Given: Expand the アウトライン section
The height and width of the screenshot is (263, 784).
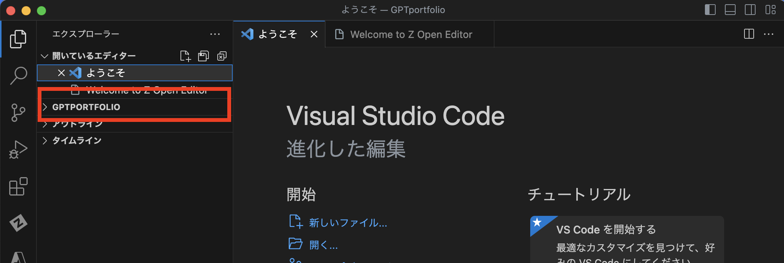Looking at the screenshot, I should pos(135,124).
